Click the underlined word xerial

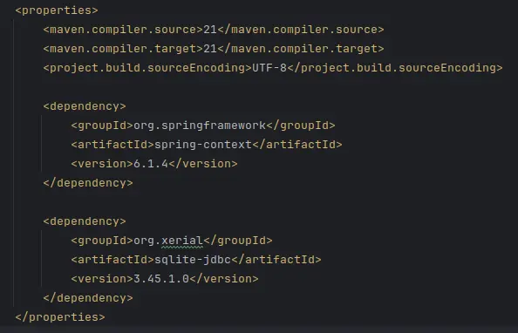point(182,241)
